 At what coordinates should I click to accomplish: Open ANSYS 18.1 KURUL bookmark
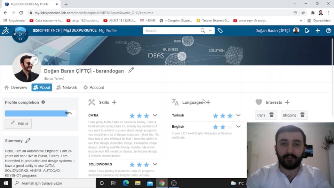pyautogui.click(x=119, y=21)
